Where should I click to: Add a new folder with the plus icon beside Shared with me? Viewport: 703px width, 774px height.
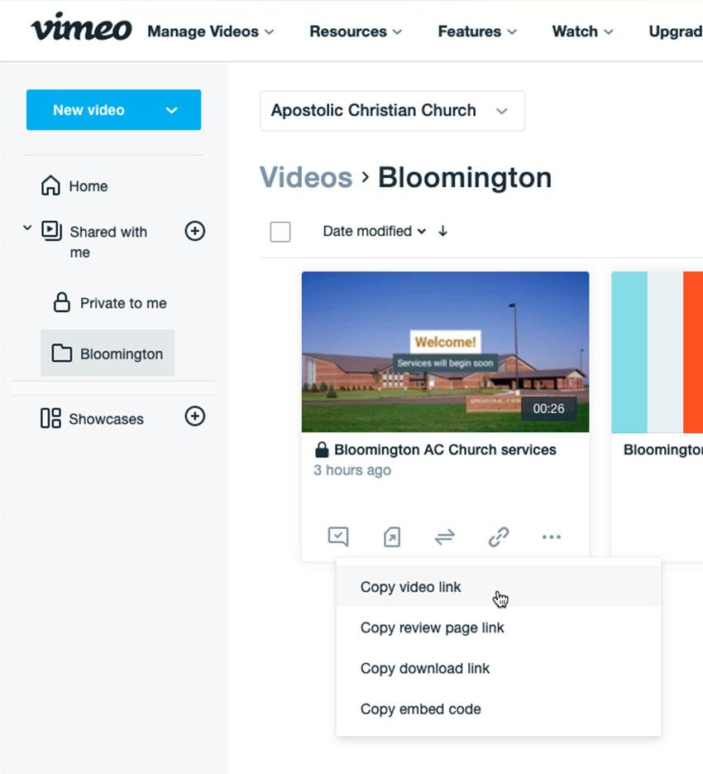(195, 230)
